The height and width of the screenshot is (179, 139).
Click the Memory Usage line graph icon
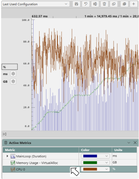13,163
